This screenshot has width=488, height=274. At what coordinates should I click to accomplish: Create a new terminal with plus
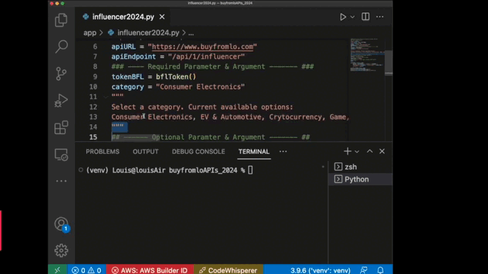(x=347, y=151)
